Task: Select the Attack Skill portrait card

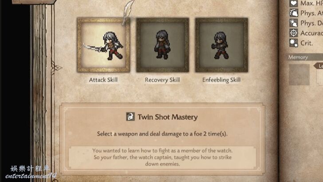Action: click(x=103, y=45)
